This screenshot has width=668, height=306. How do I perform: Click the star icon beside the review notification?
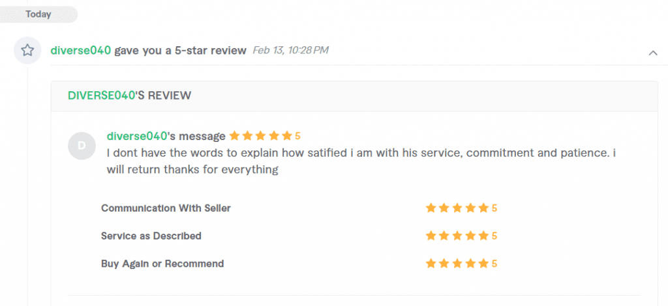coord(27,50)
